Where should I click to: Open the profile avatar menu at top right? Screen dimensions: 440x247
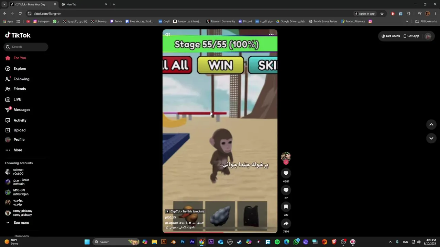(428, 36)
